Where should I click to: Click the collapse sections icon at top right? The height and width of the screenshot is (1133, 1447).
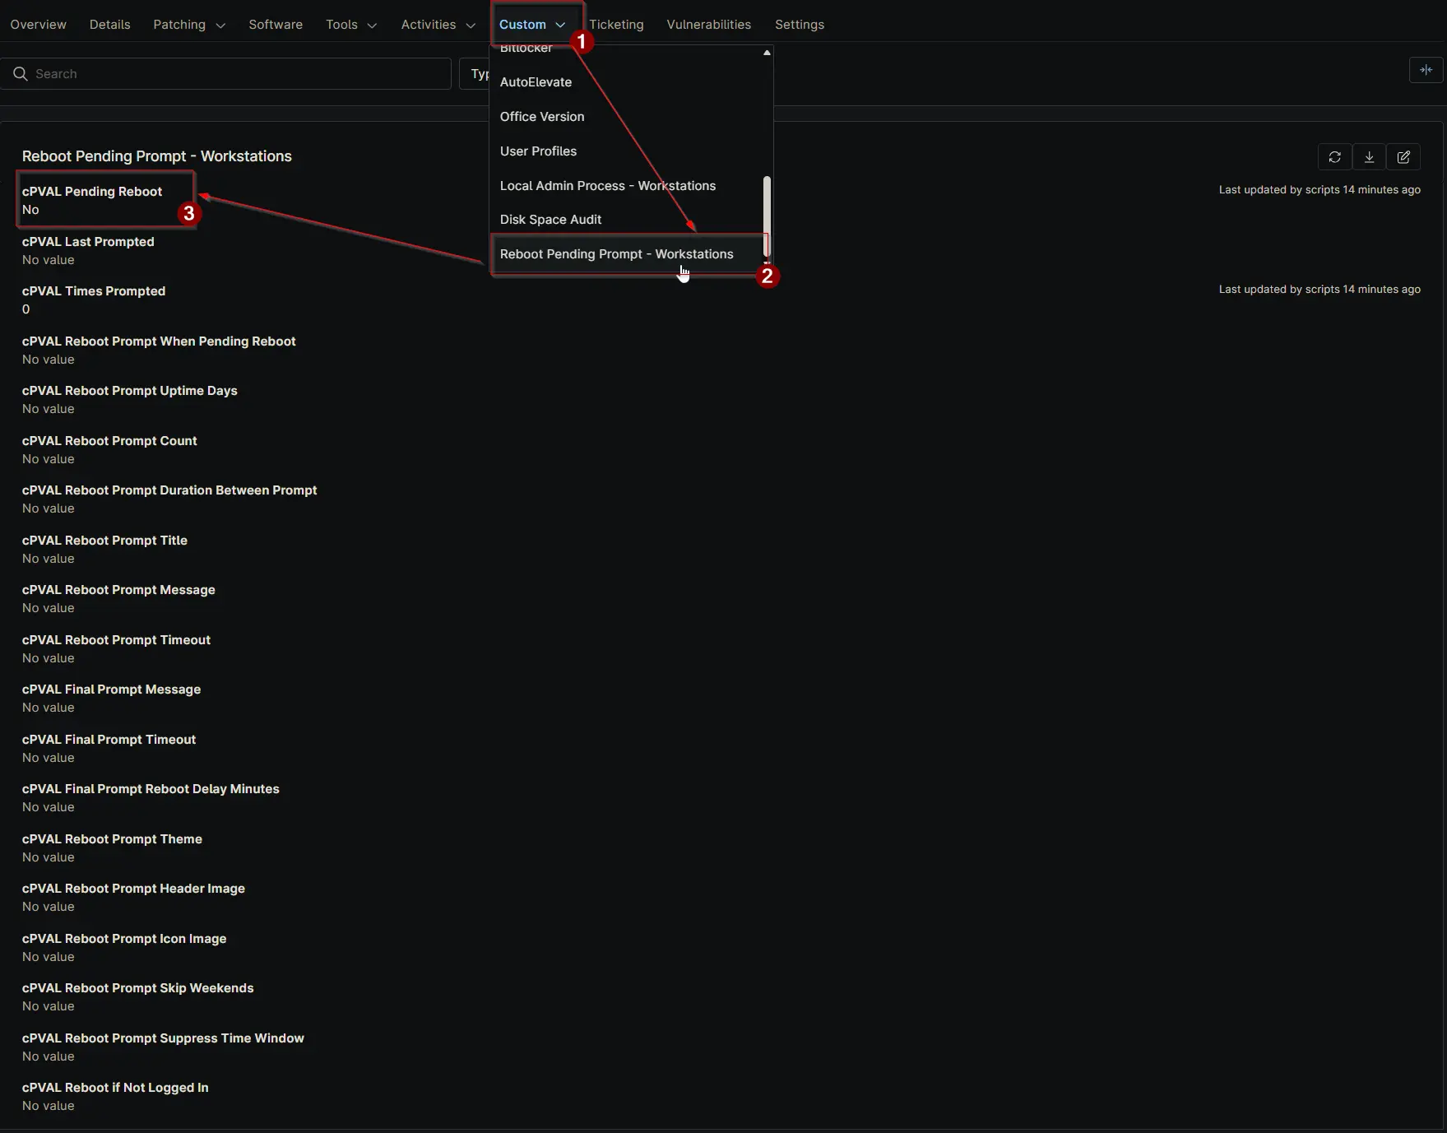[x=1426, y=71]
